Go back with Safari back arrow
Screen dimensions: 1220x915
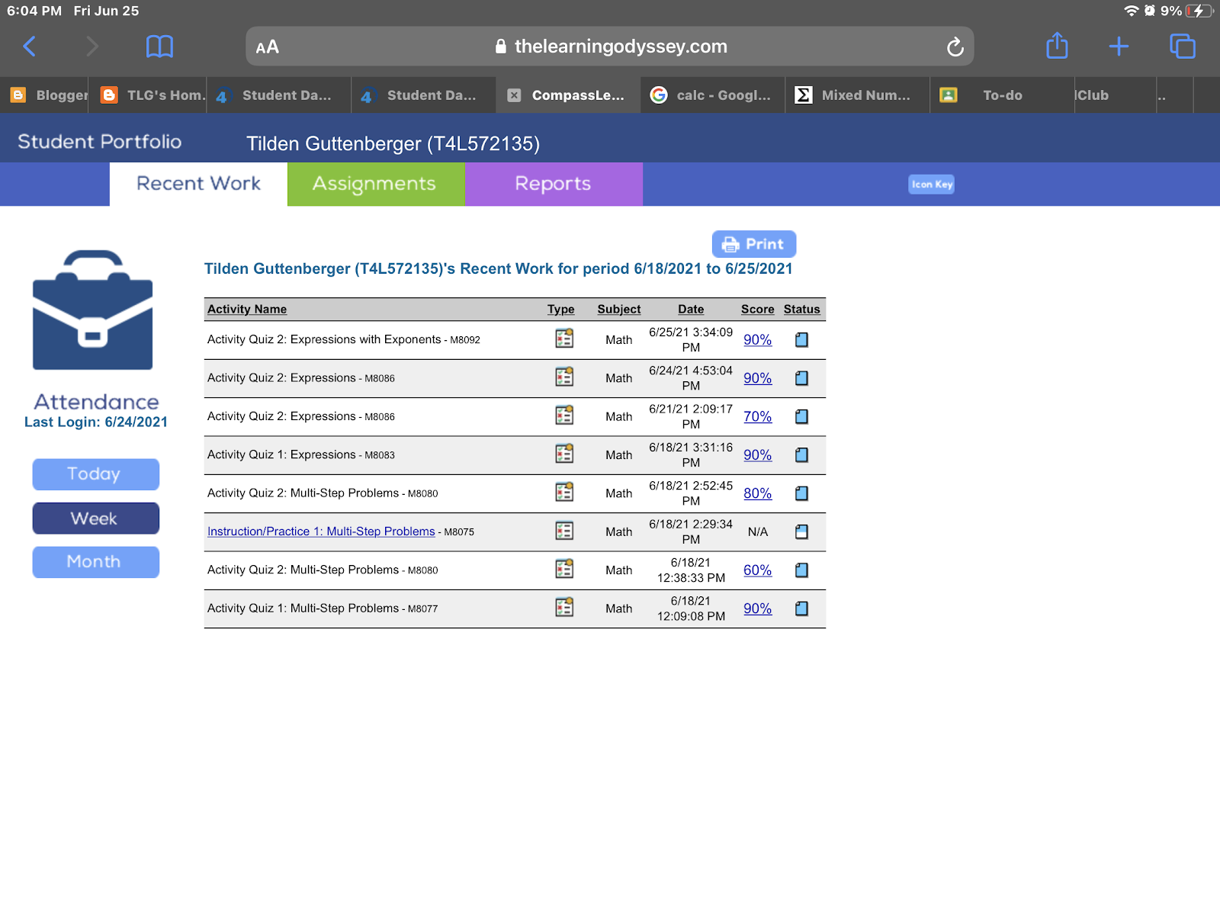tap(30, 47)
